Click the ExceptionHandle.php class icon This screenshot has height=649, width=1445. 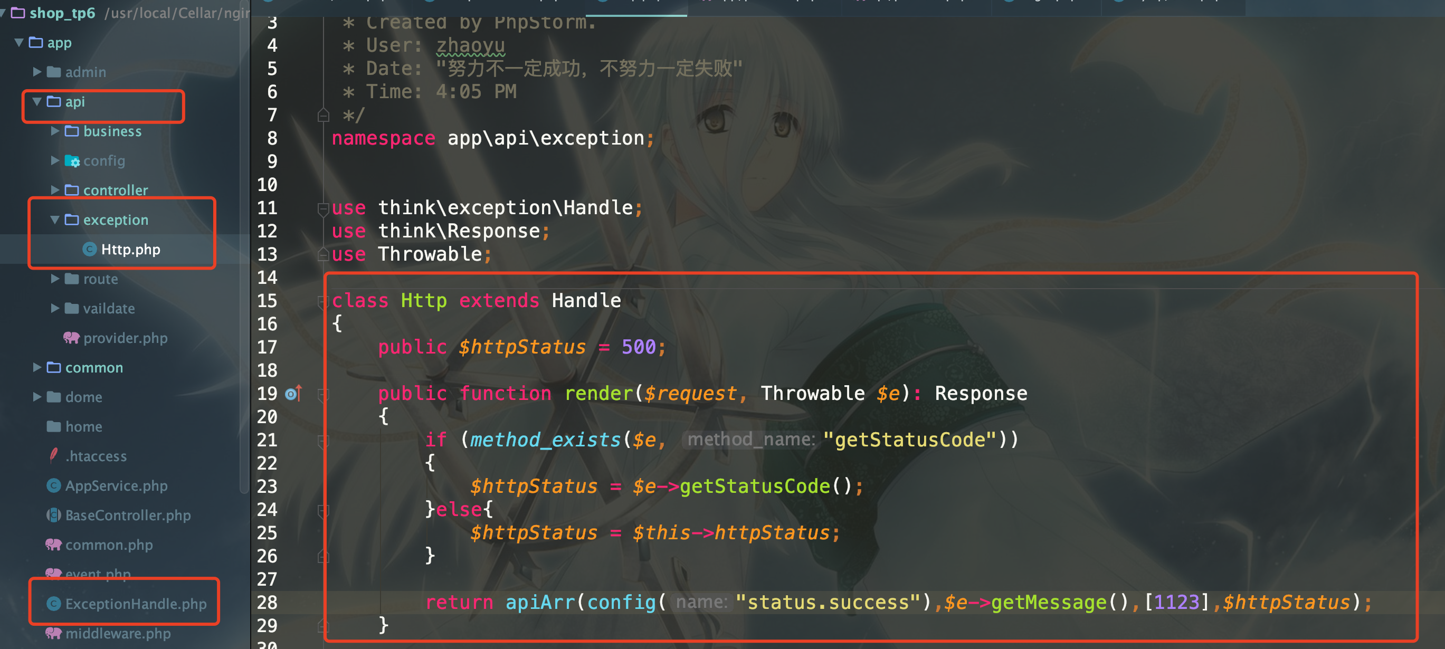pos(54,604)
